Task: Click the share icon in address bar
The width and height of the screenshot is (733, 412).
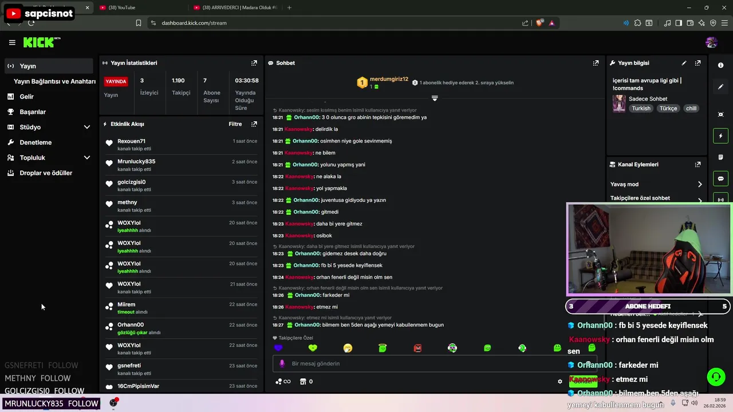Action: (x=525, y=23)
